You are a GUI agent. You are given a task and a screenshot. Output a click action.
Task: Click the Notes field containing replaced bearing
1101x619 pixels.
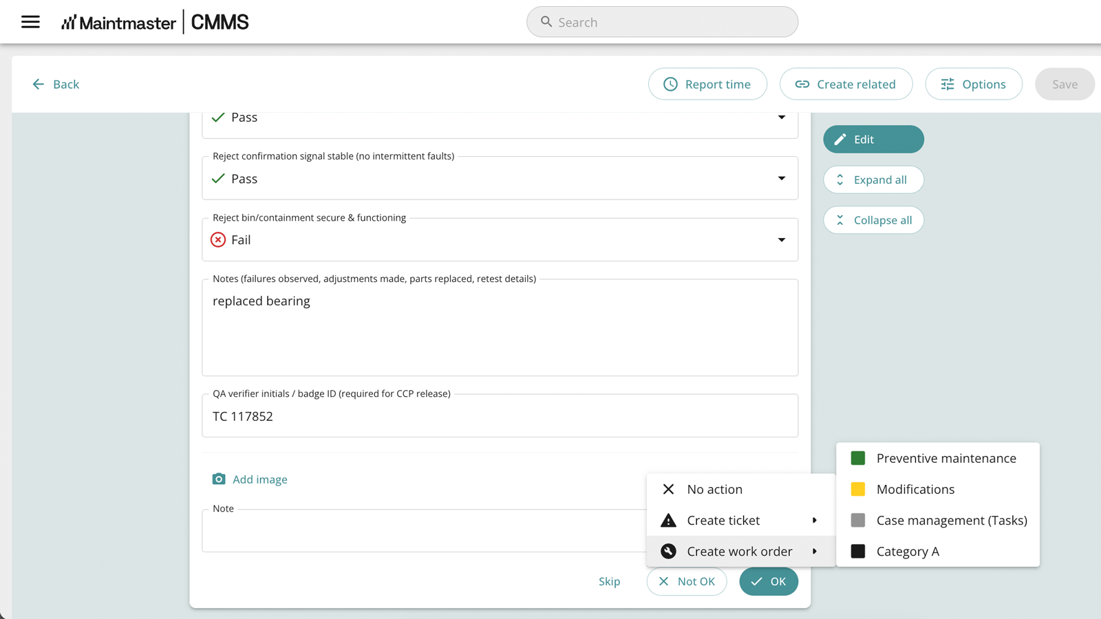[x=500, y=327]
